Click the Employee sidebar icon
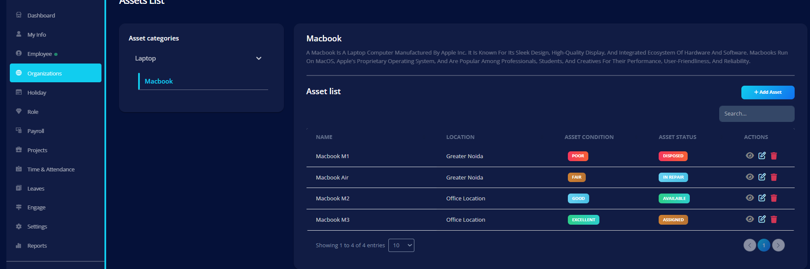Screen dimensions: 810x269 pyautogui.click(x=19, y=53)
